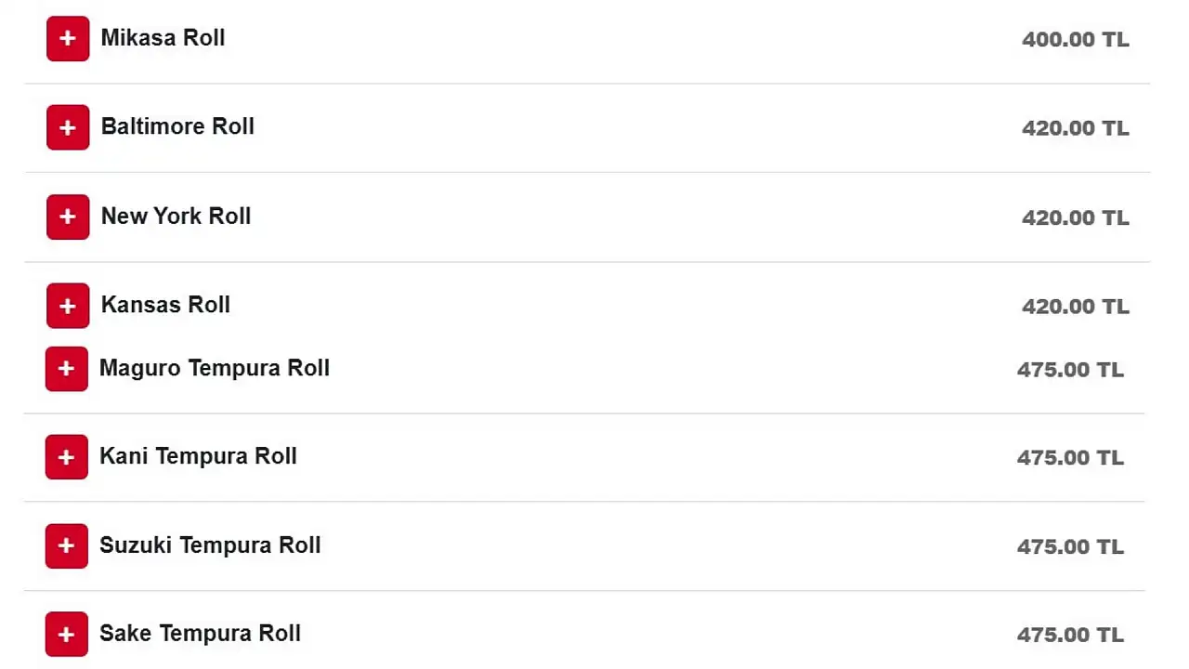
Task: Hit the plus icon next to Kani Tempura Roll
Action: [66, 457]
